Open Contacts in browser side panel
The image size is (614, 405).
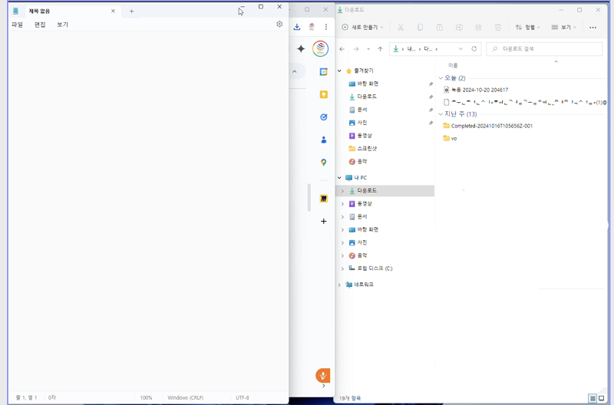pos(323,140)
